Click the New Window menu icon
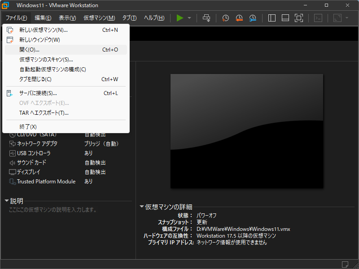 point(10,40)
